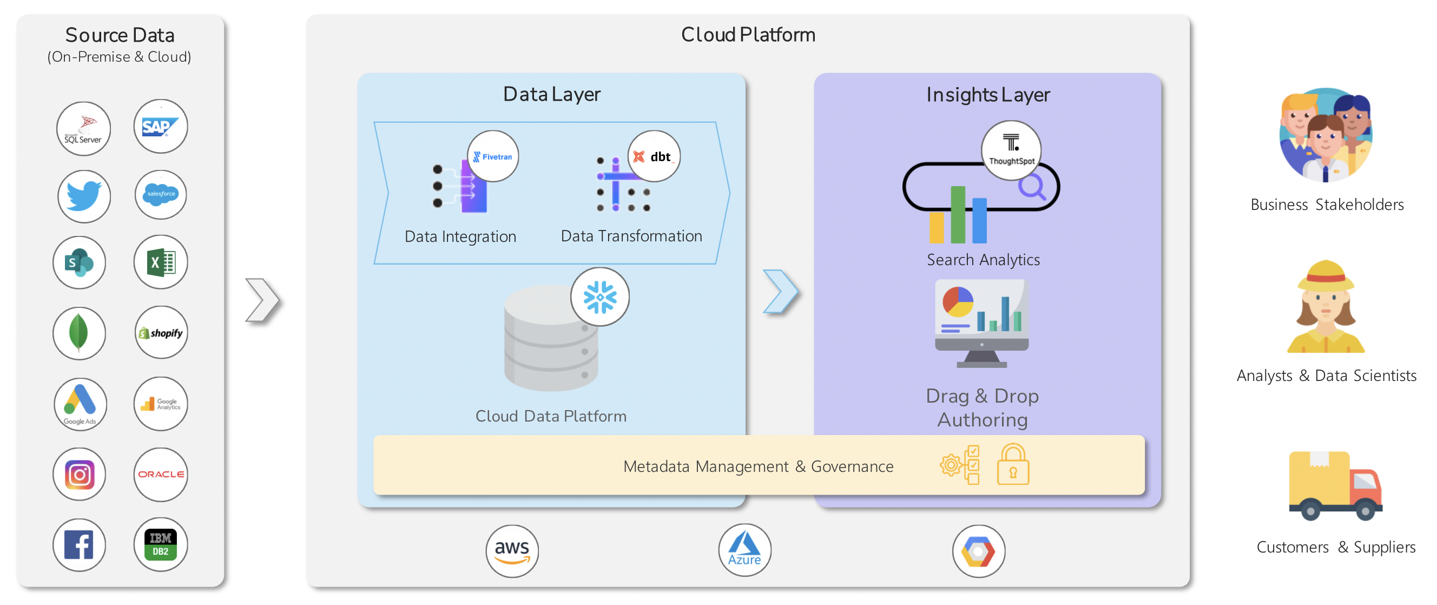Click the gray chevron arrow after Source Data
Screen dimensions: 1437x605
pos(262,300)
